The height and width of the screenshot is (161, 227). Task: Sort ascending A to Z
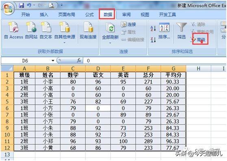point(153,28)
